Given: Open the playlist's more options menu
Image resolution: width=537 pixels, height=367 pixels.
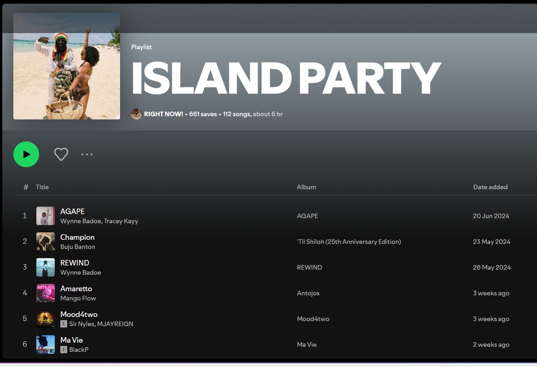Looking at the screenshot, I should 87,154.
